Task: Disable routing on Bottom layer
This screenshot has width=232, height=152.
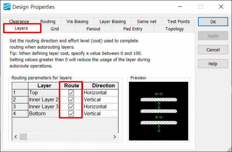Action: coord(71,114)
